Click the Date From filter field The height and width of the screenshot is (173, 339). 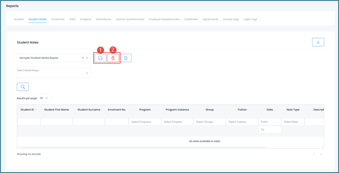[x=269, y=122]
